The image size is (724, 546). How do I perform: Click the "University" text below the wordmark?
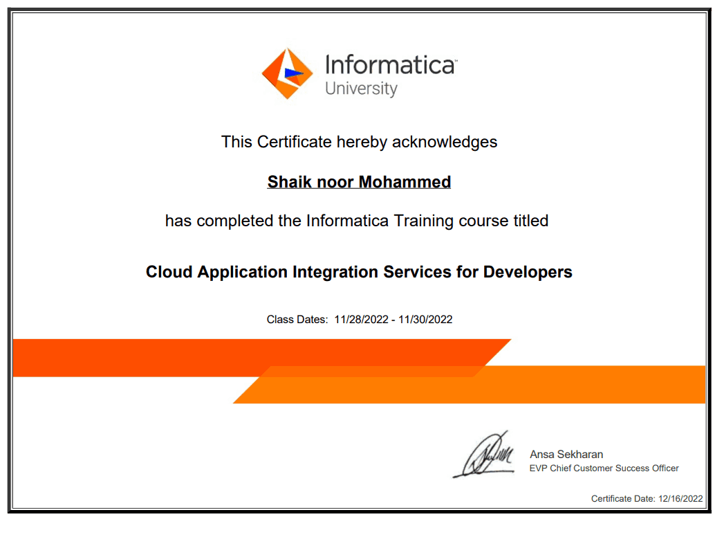pos(361,88)
